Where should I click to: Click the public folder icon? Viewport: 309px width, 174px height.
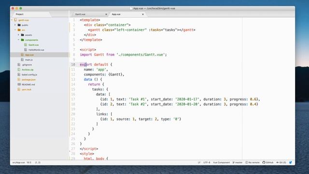(x=19, y=25)
